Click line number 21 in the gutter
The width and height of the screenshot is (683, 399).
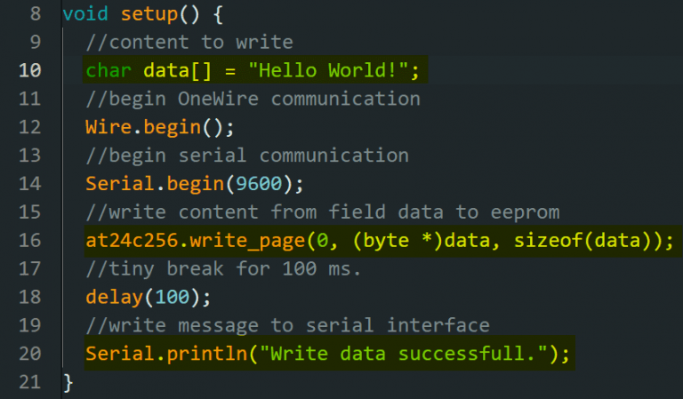[29, 383]
